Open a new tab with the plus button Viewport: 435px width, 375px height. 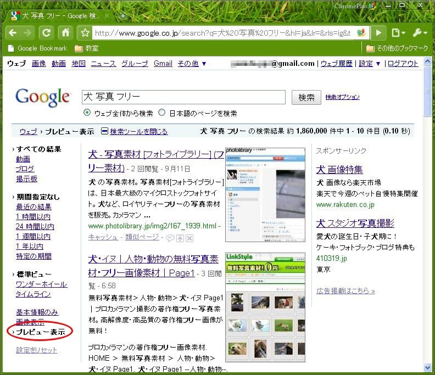tap(123, 16)
